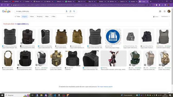Open Google quick settings gear
Image resolution: width=173 pixels, height=97 pixels.
click(x=160, y=11)
